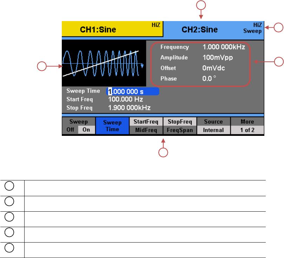Click the Frequency parameter label
The height and width of the screenshot is (258, 284).
coord(174,47)
